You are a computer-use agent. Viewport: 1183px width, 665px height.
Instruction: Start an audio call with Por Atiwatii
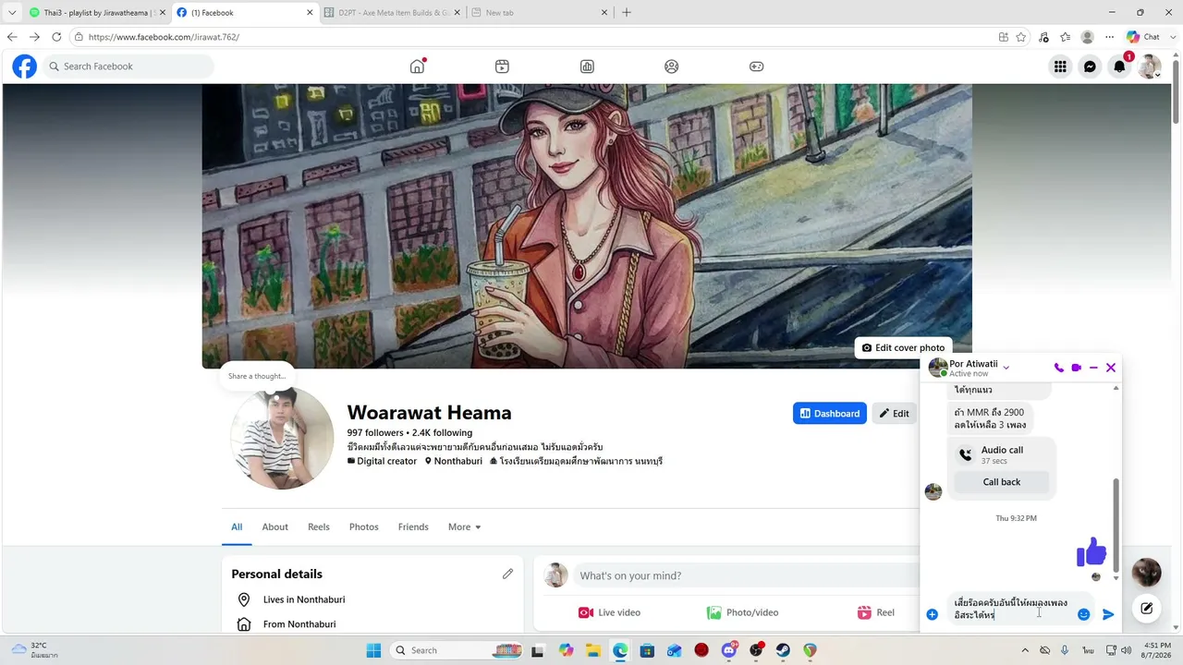[x=1059, y=368]
